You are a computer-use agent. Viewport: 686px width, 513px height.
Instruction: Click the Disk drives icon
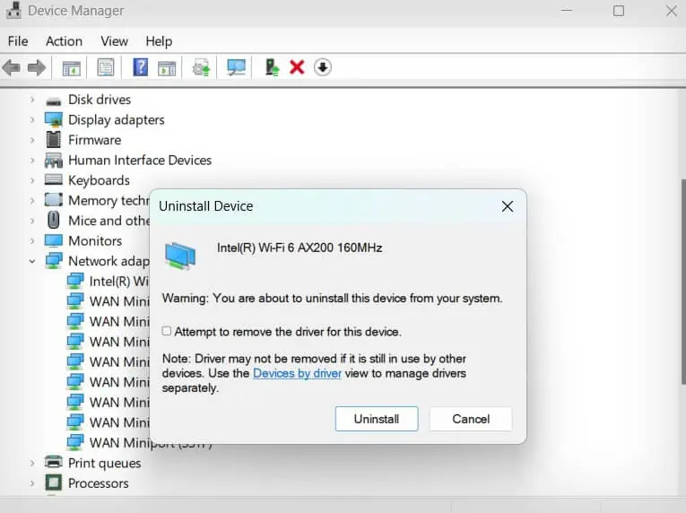pos(54,100)
